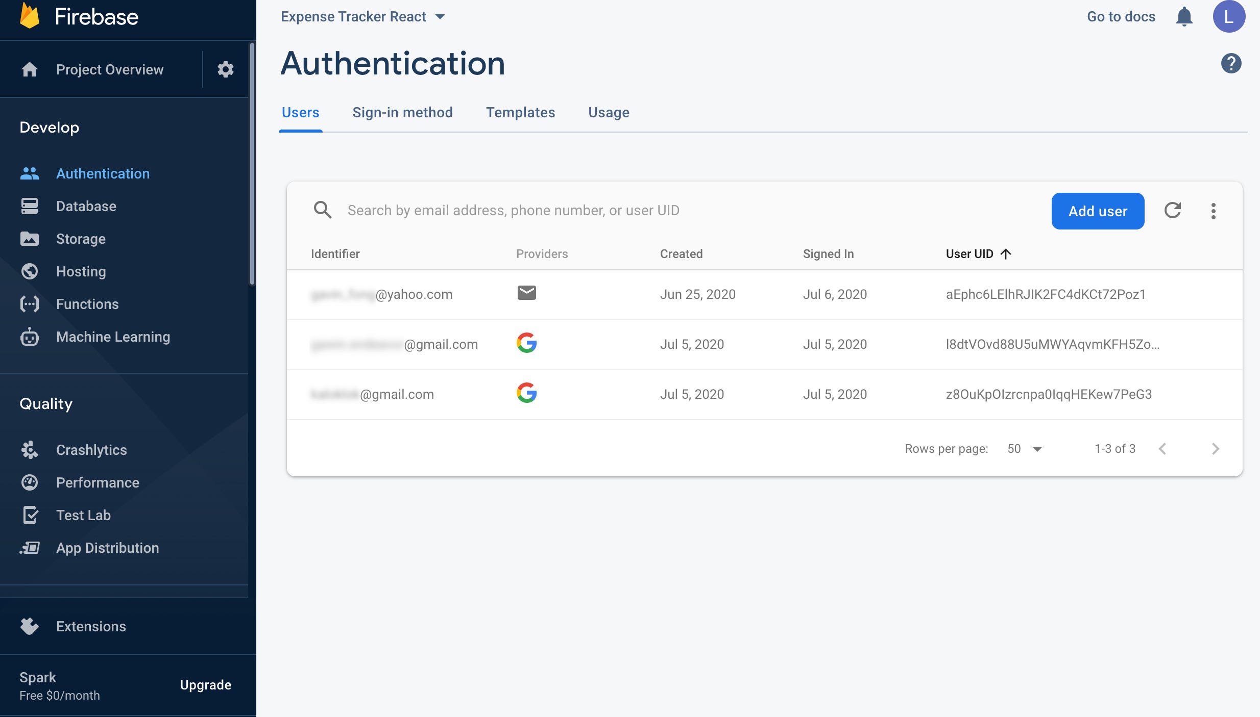1260x717 pixels.
Task: Open the rows per page dropdown
Action: click(x=1025, y=449)
